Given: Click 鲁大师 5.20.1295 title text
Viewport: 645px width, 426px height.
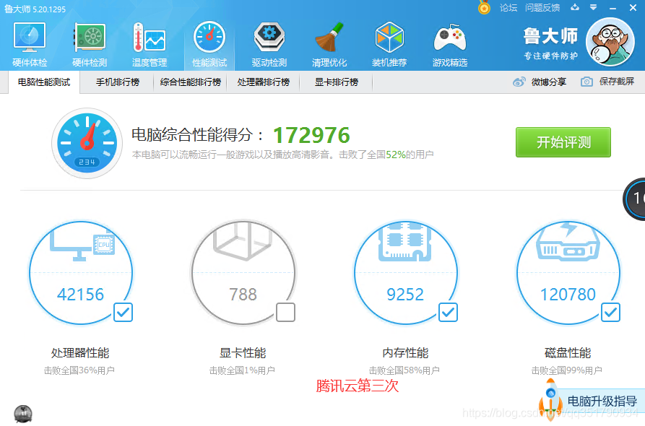Looking at the screenshot, I should coord(35,9).
